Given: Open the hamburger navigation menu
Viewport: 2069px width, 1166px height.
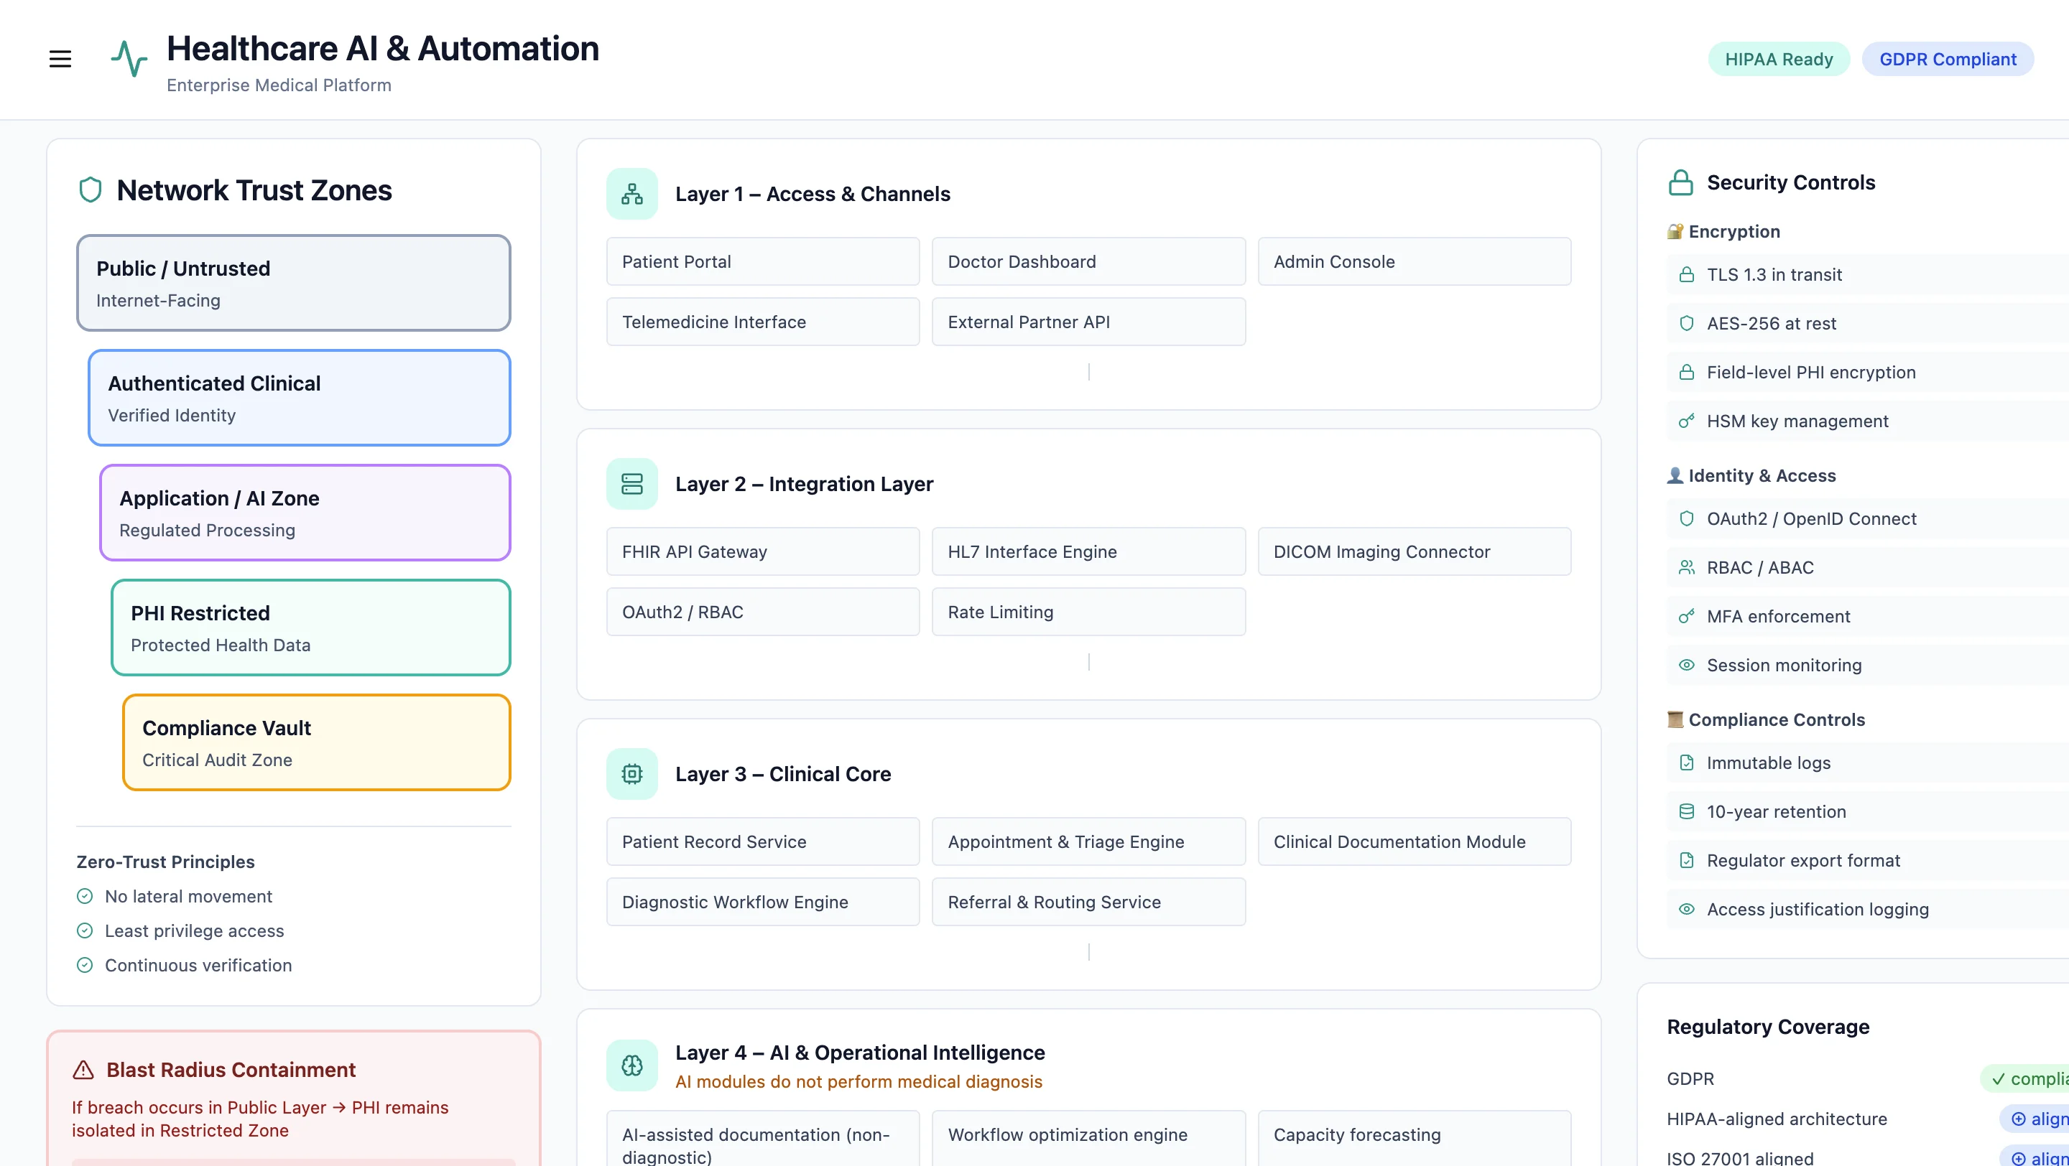Looking at the screenshot, I should click(60, 57).
